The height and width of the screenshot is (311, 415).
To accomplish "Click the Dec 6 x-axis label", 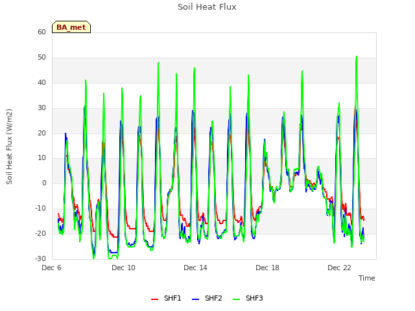I will (x=52, y=268).
